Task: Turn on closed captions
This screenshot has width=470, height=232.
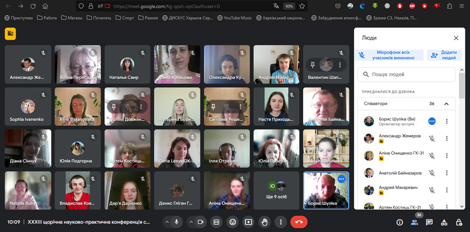Action: [216, 222]
